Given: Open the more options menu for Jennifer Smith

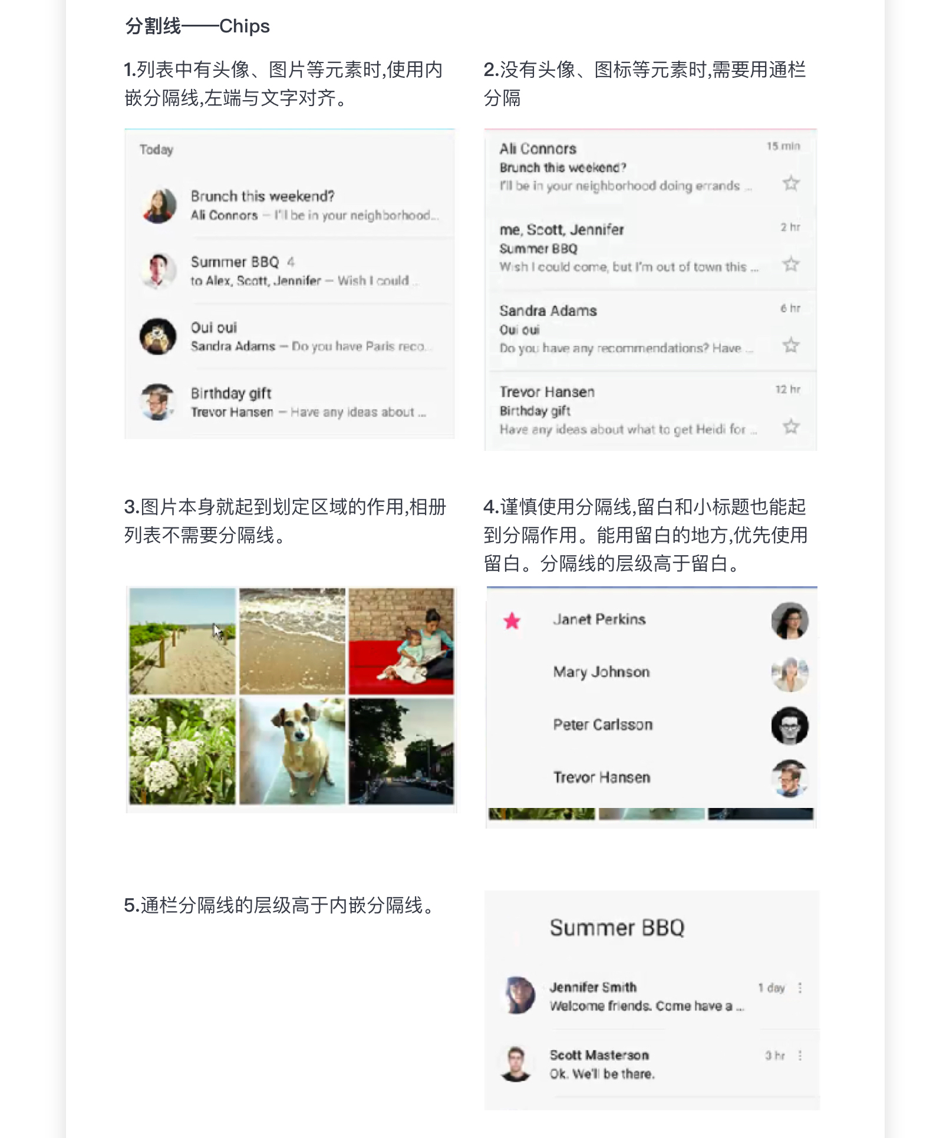Looking at the screenshot, I should [800, 988].
